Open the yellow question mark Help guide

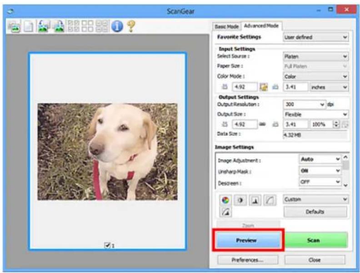point(131,26)
